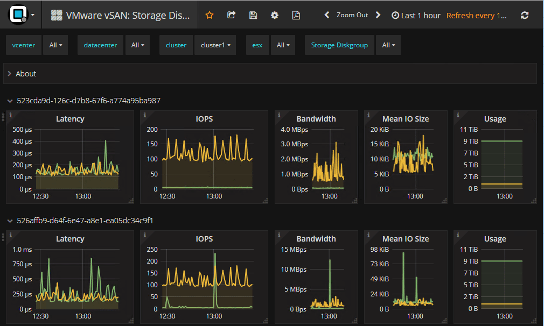Click the Zoom Out button
Screen dimensions: 544x326
click(x=352, y=15)
